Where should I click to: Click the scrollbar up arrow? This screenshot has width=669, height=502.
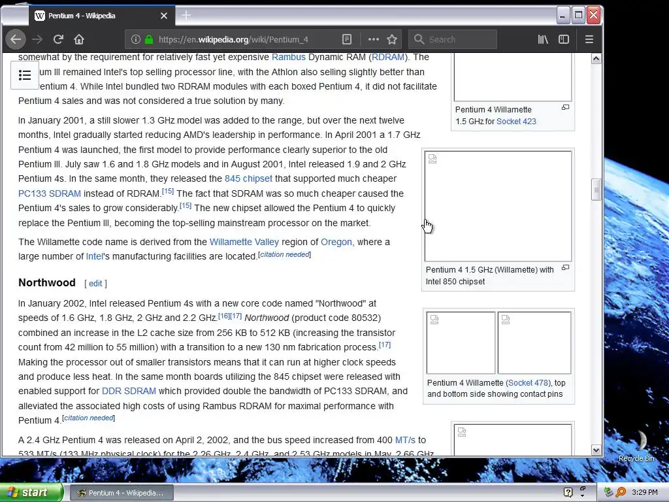pyautogui.click(x=596, y=58)
